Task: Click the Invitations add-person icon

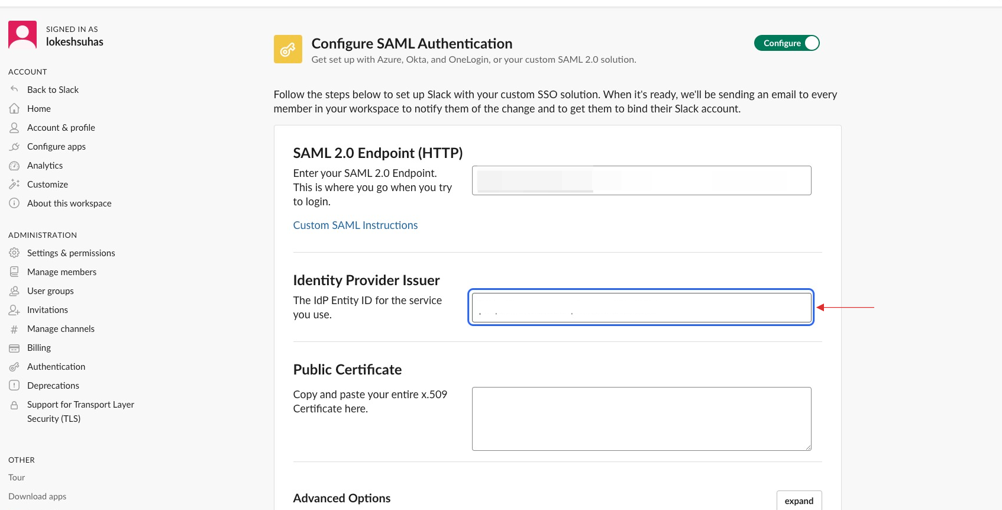Action: [x=14, y=309]
